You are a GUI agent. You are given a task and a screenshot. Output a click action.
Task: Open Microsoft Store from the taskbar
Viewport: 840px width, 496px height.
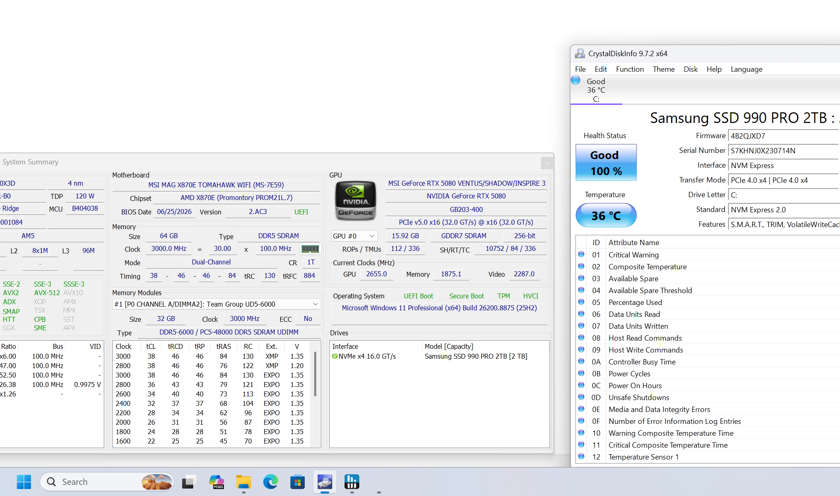tap(297, 482)
